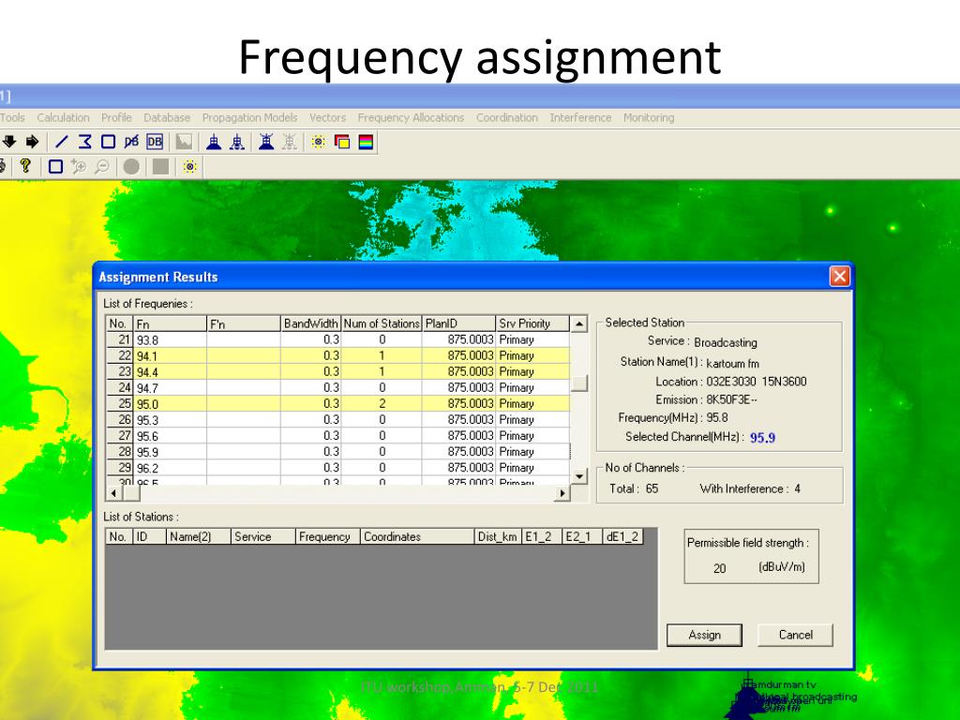Screen dimensions: 960x720
Task: Click the frequency list scroll down arrow
Action: coord(579,477)
